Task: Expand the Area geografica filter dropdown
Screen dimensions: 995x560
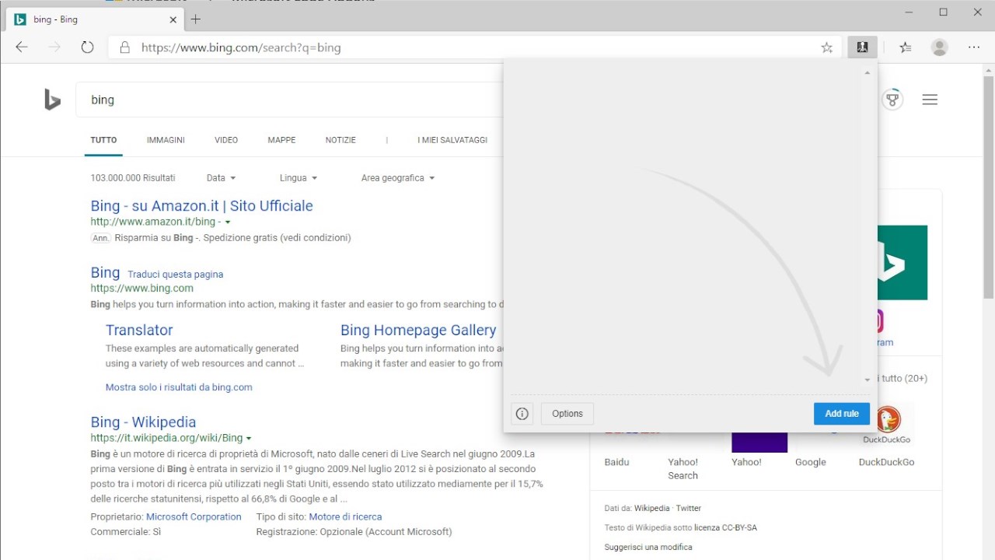Action: coord(398,178)
